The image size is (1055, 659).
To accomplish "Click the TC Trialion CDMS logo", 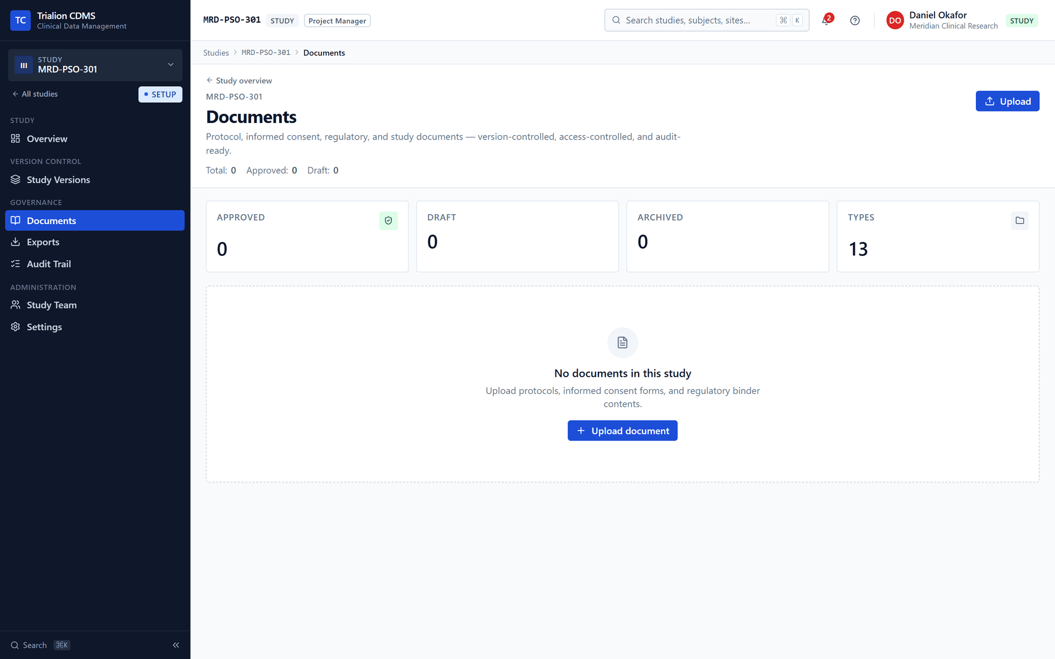I will click(20, 20).
